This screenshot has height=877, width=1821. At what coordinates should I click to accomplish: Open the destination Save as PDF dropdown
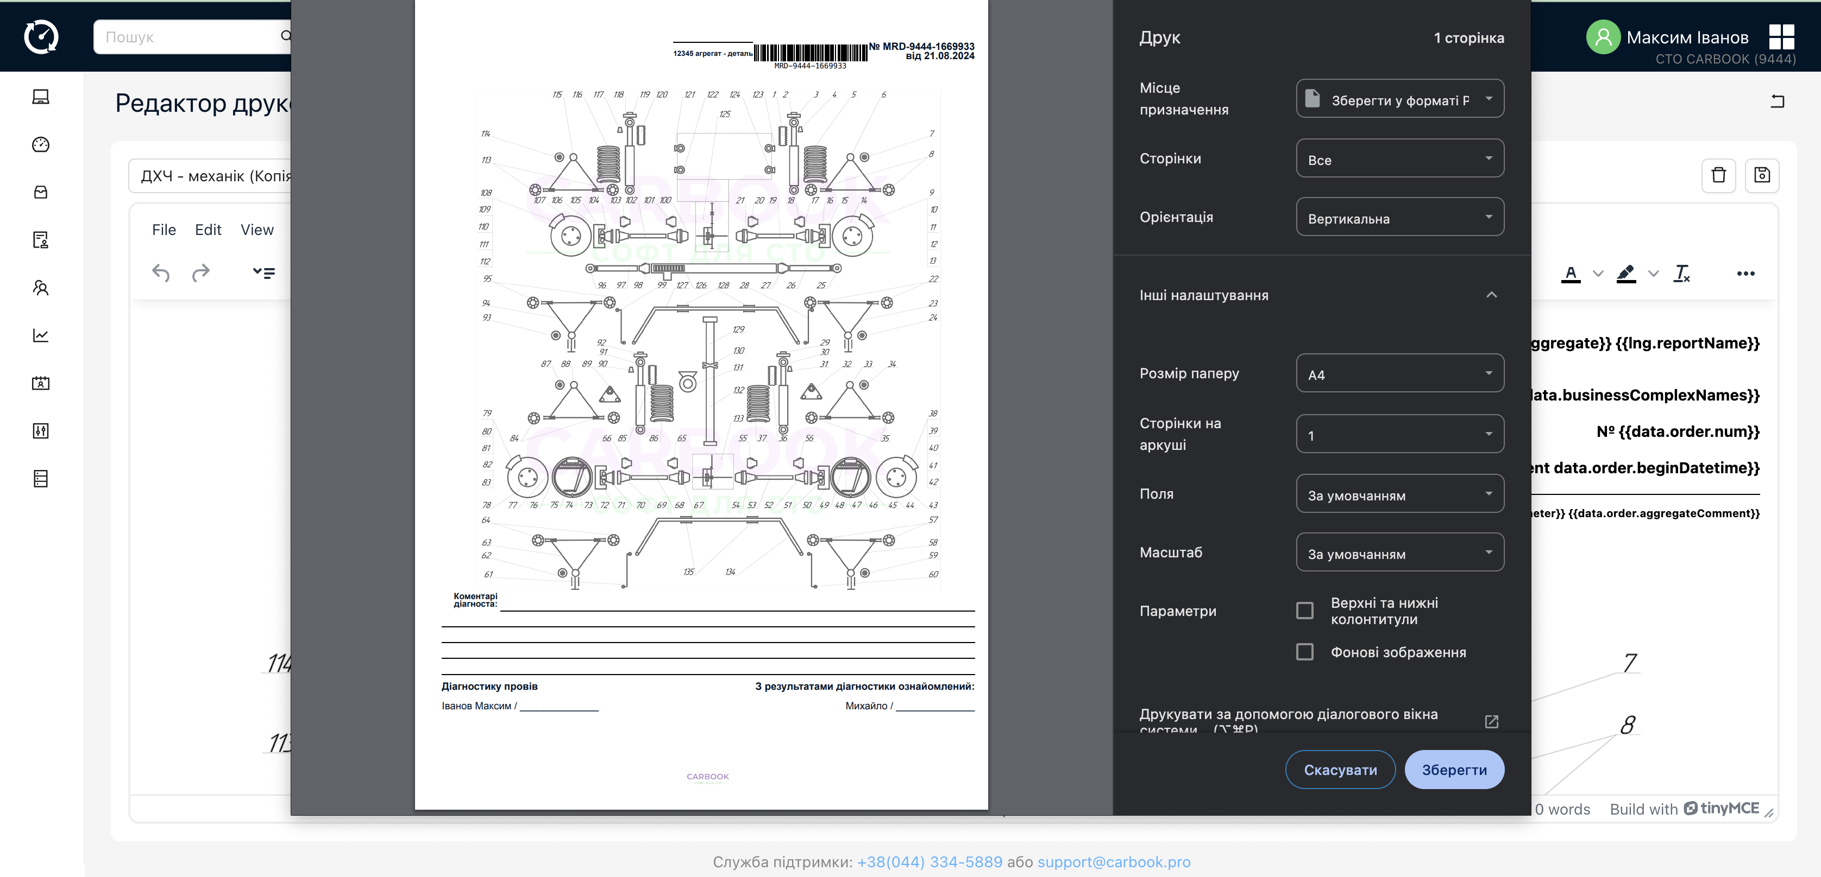(1399, 99)
